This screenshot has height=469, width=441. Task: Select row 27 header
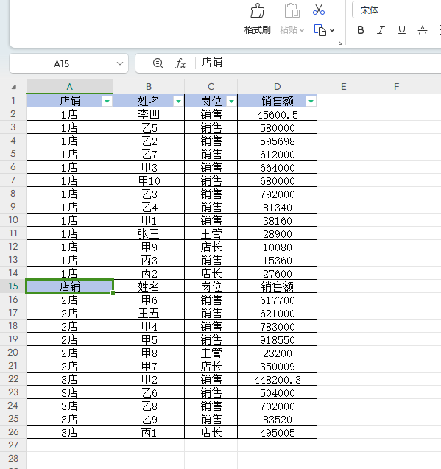point(13,445)
